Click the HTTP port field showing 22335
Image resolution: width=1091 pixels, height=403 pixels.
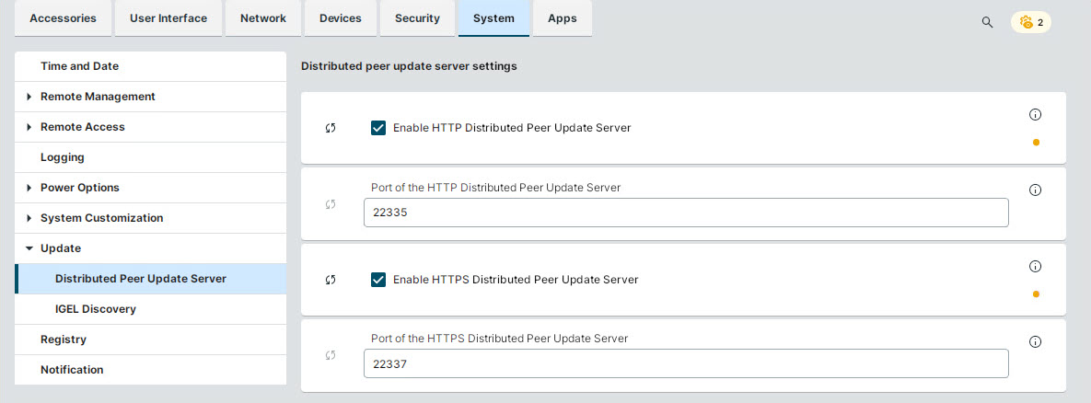click(x=686, y=213)
